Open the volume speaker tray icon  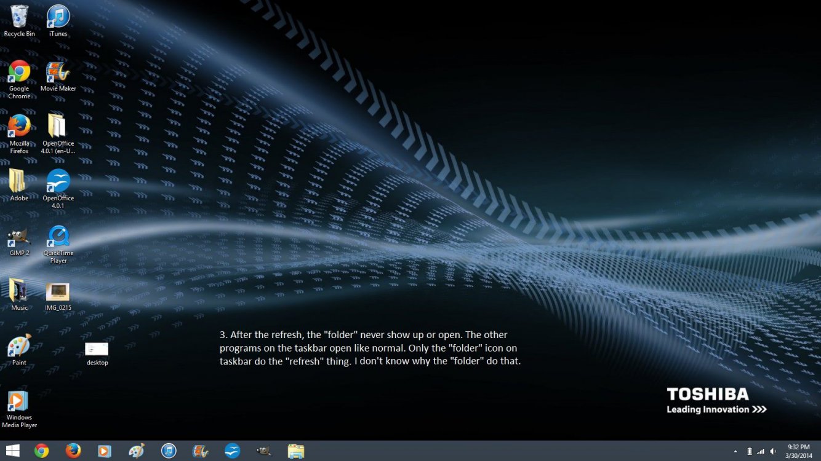coord(773,451)
